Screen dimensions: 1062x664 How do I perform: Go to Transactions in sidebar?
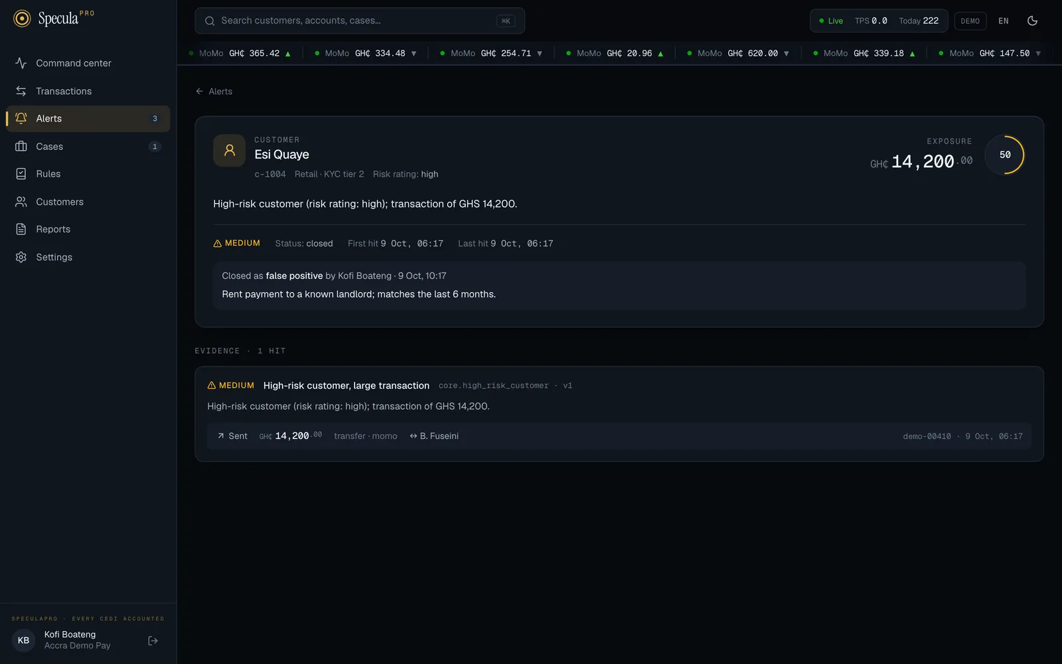88,91
